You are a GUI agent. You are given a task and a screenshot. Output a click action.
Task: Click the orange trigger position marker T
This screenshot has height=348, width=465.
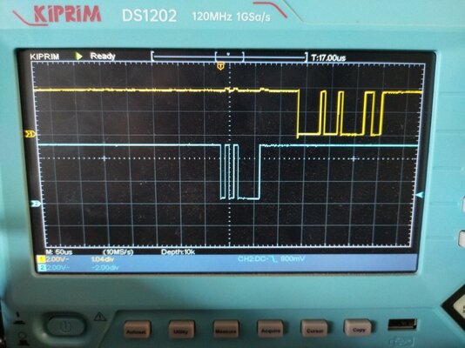(x=220, y=66)
